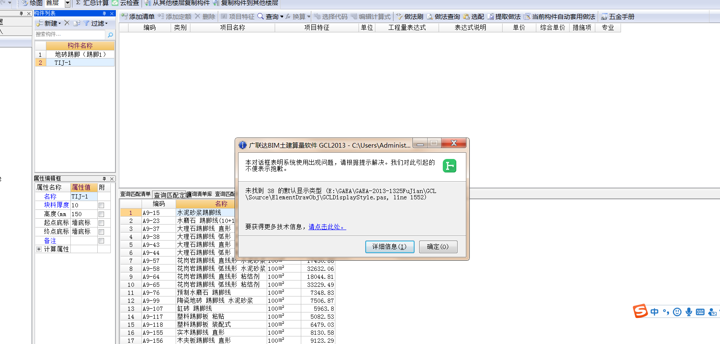Click 从其他楼层复制构件 copy-from-floor icon
The image size is (720, 344).
(x=148, y=3)
